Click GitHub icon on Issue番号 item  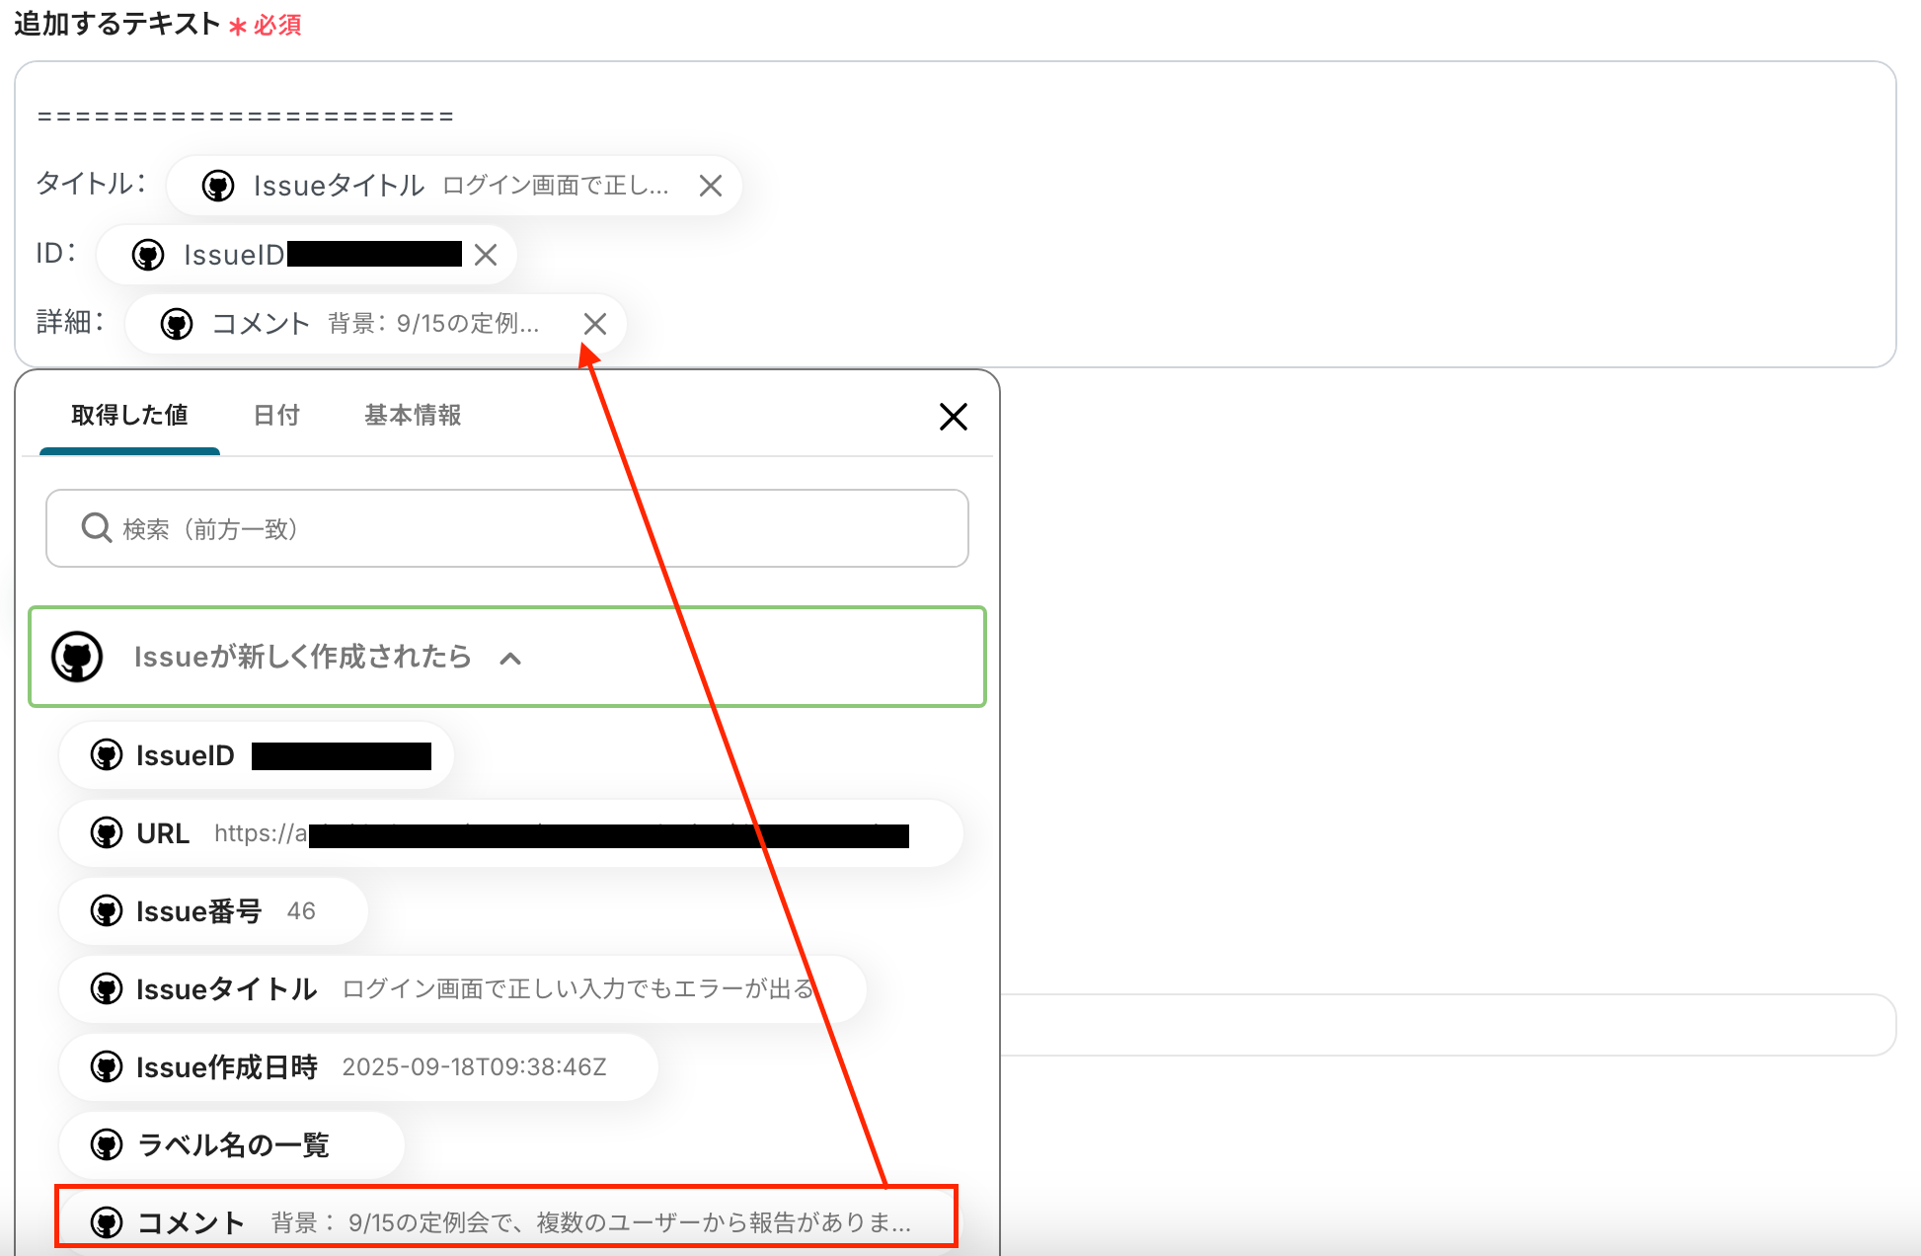107,910
